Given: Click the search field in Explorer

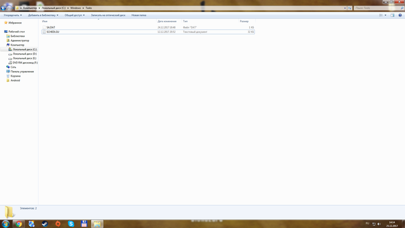Looking at the screenshot, I should point(377,8).
